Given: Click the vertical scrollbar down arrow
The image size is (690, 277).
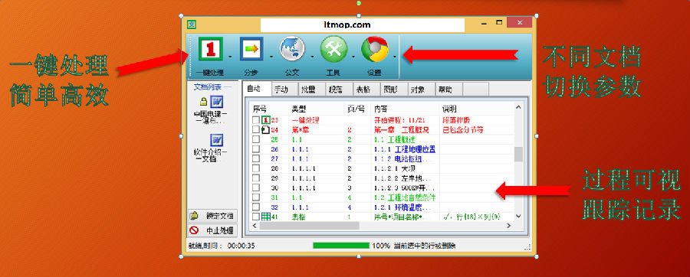Looking at the screenshot, I should (518, 217).
